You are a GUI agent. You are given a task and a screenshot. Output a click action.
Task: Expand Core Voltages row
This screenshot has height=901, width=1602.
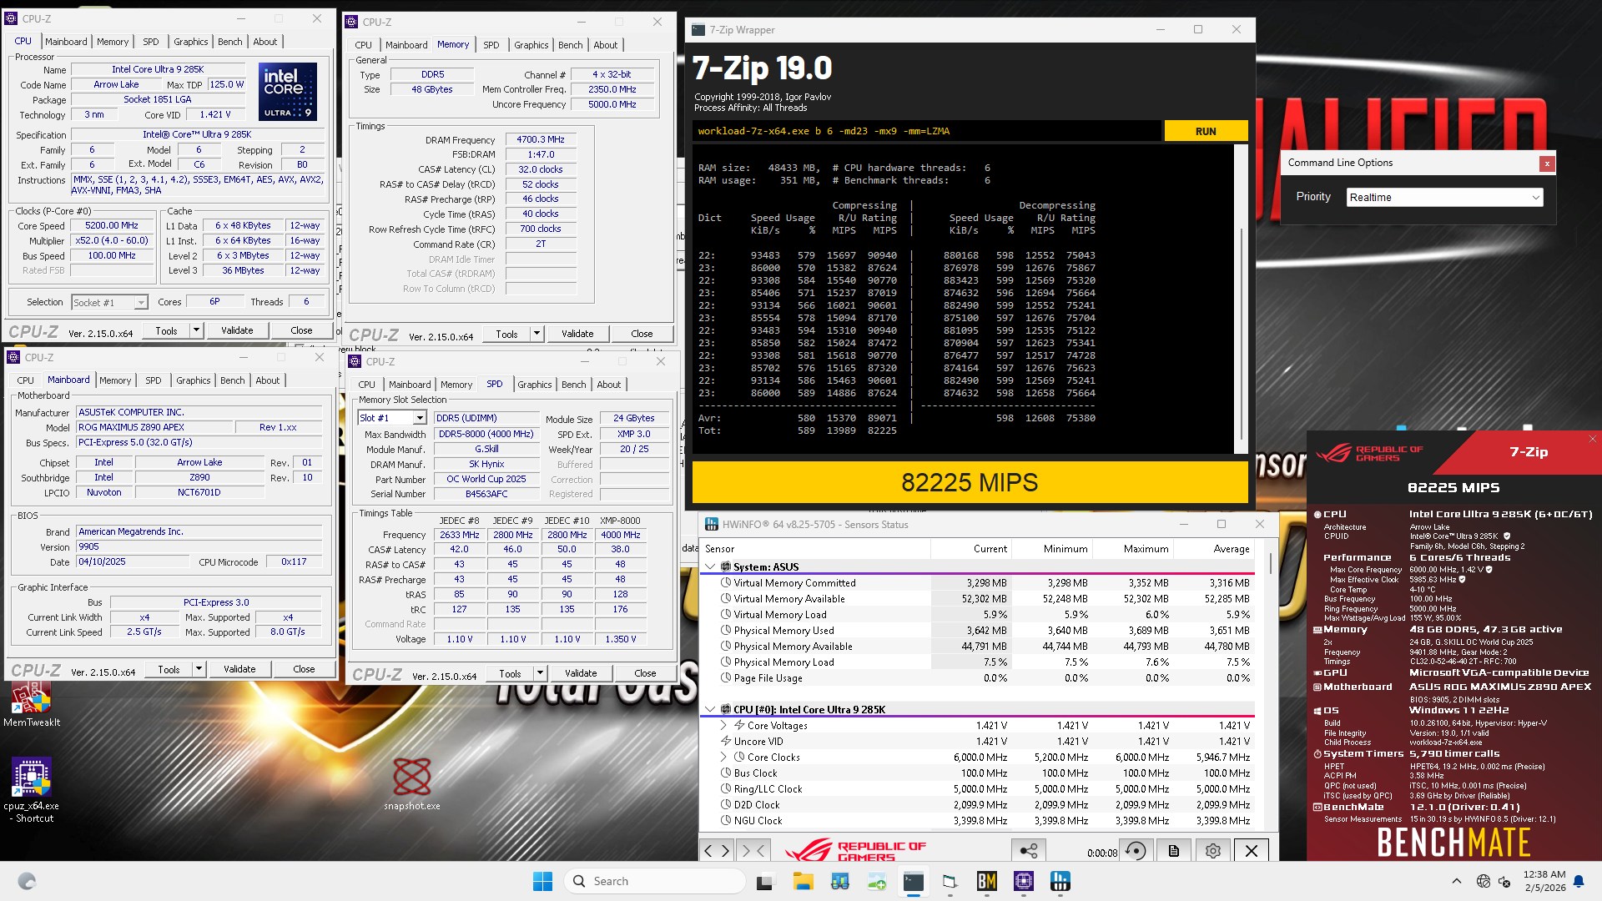pos(723,726)
